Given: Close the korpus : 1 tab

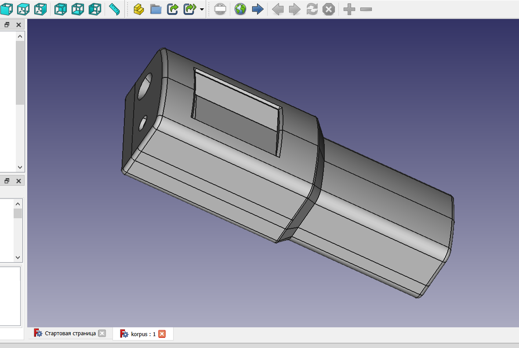Looking at the screenshot, I should tap(162, 333).
